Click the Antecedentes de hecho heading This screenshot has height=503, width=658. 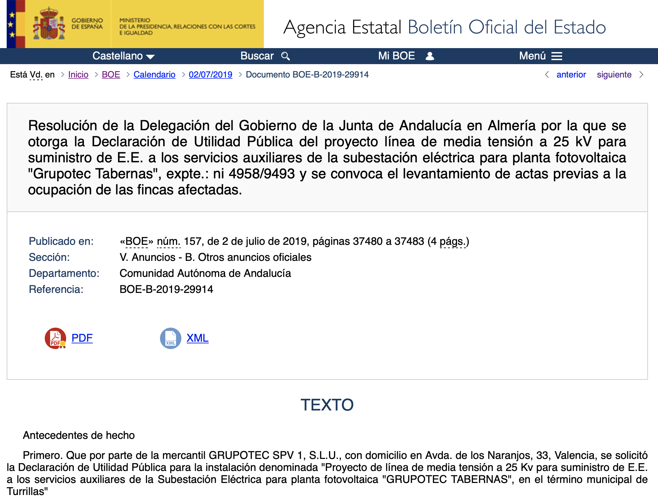(x=79, y=435)
